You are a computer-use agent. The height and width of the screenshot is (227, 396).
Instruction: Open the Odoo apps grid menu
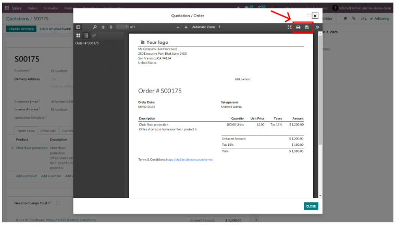(6, 8)
